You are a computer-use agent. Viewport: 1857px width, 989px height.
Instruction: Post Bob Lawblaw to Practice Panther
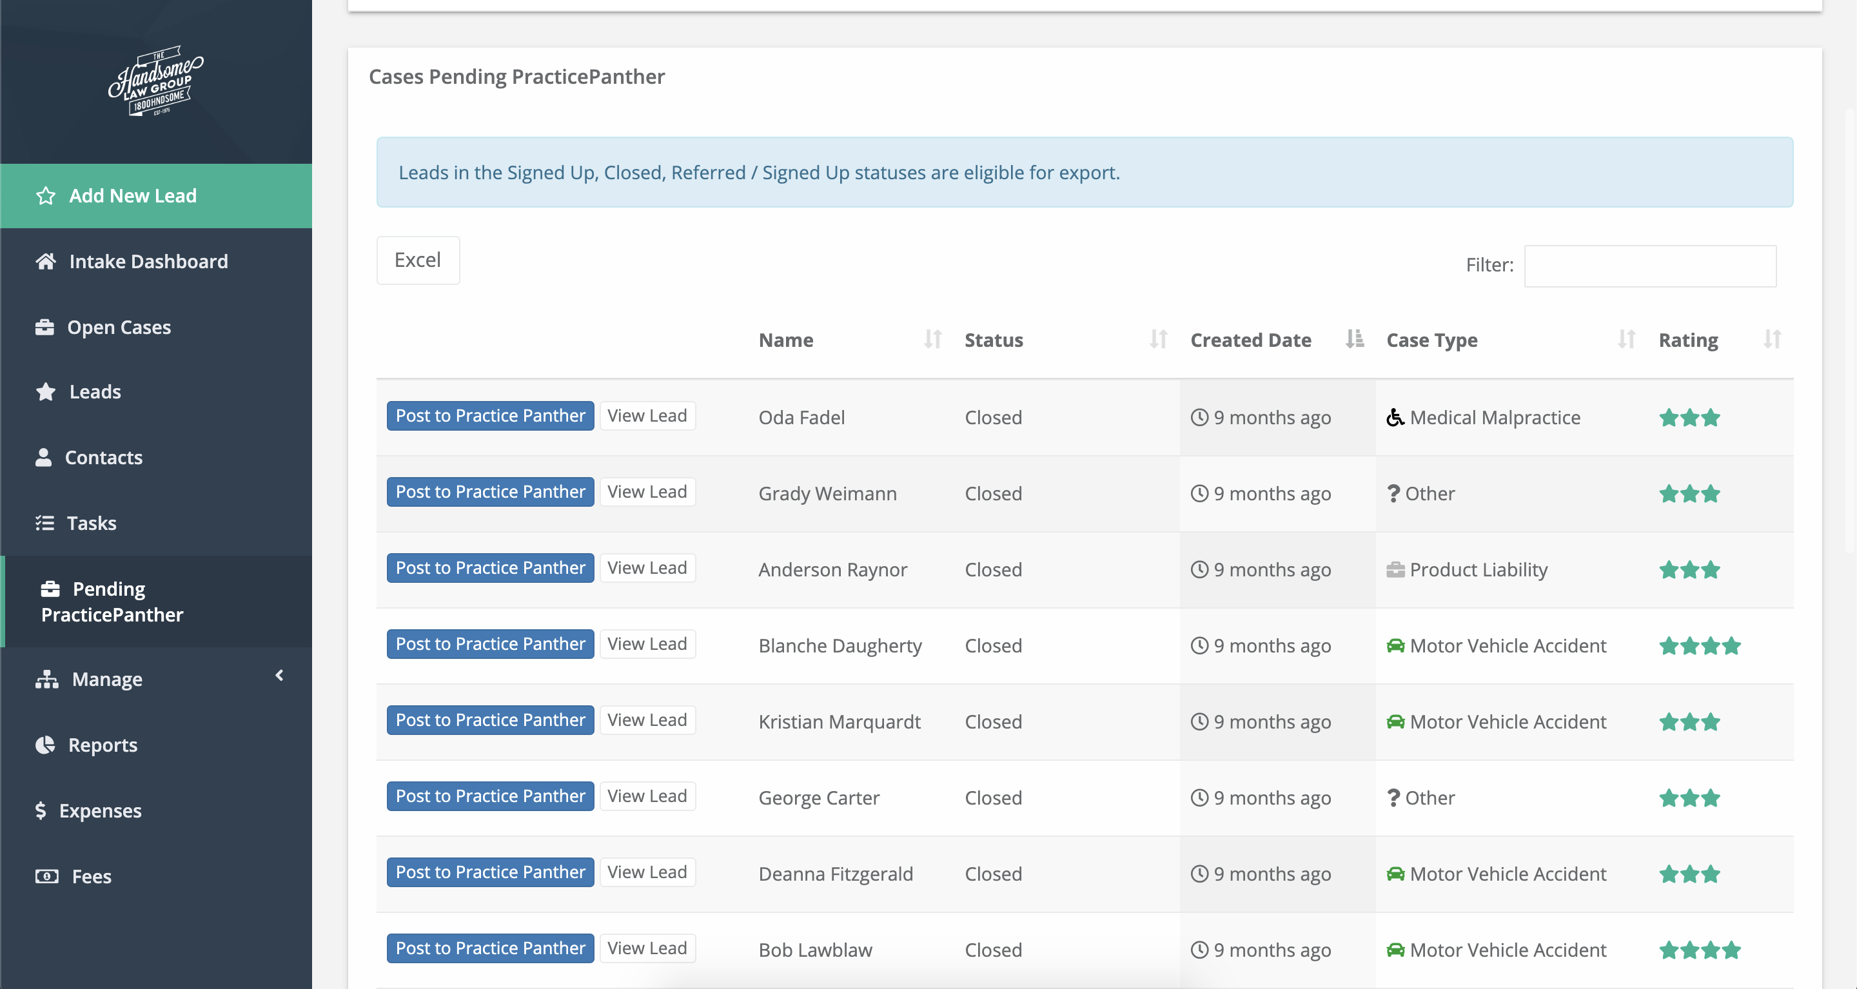490,948
